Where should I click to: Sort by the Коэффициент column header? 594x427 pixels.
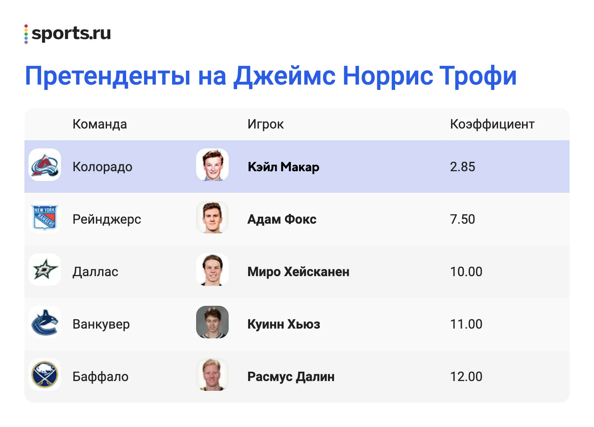(x=492, y=124)
